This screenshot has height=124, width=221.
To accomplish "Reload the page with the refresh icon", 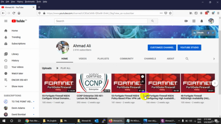I will pyautogui.click(x=14, y=13).
